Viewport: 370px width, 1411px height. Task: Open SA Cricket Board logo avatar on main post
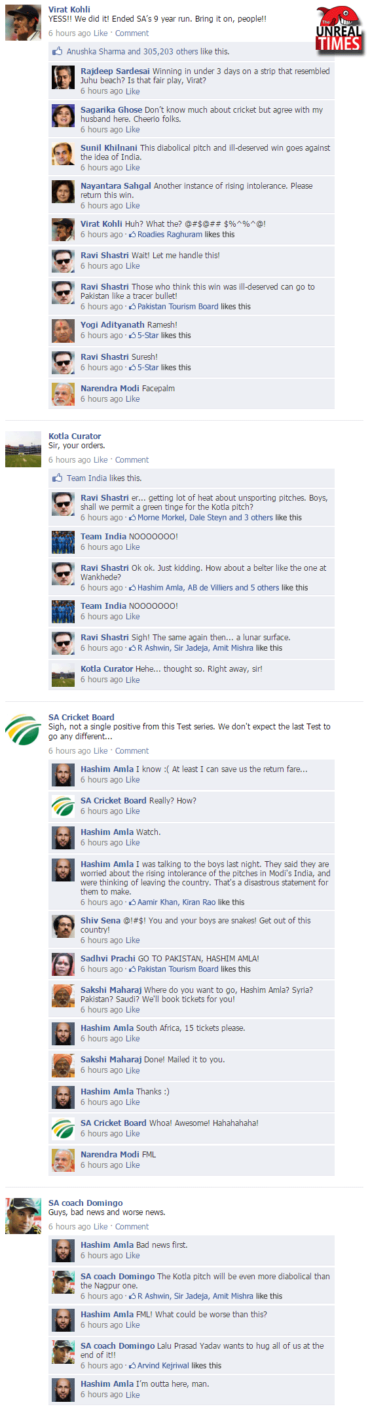tap(23, 730)
